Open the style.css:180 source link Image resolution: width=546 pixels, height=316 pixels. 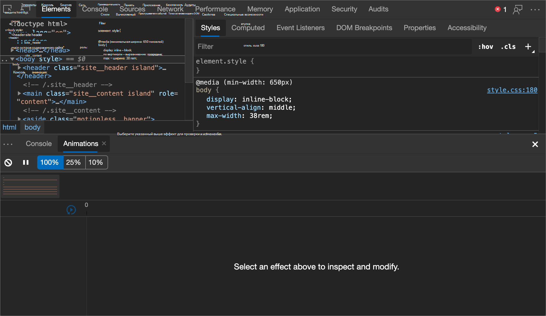click(x=512, y=90)
